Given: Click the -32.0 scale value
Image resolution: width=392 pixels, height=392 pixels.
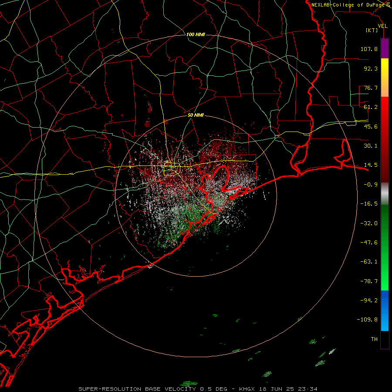Looking at the screenshot, I should coord(369,223).
